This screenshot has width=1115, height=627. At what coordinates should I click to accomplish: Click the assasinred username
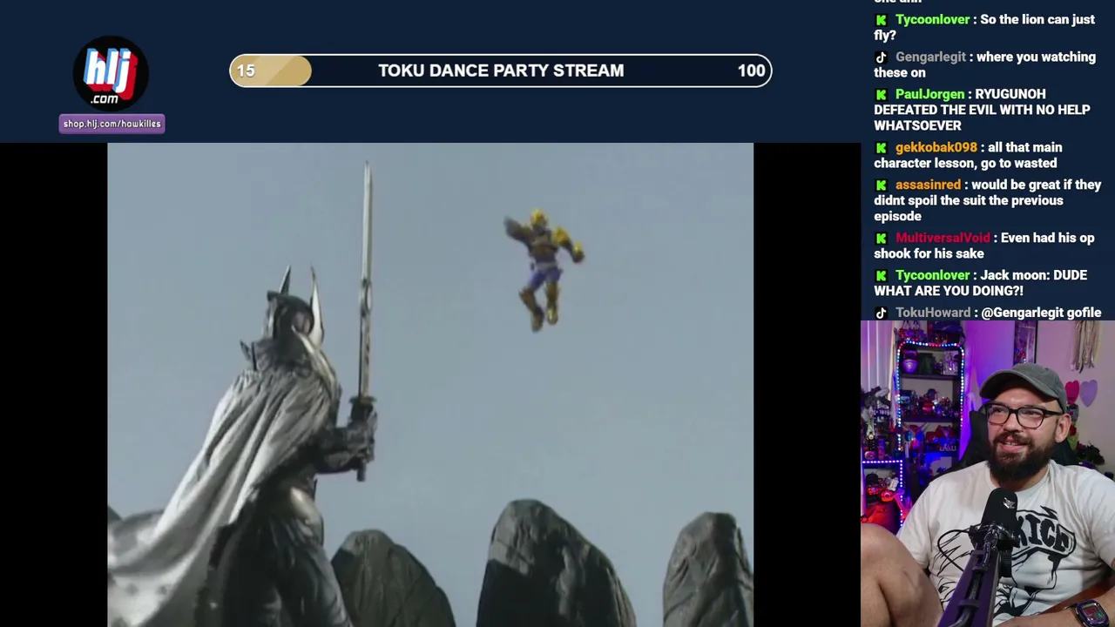point(928,185)
